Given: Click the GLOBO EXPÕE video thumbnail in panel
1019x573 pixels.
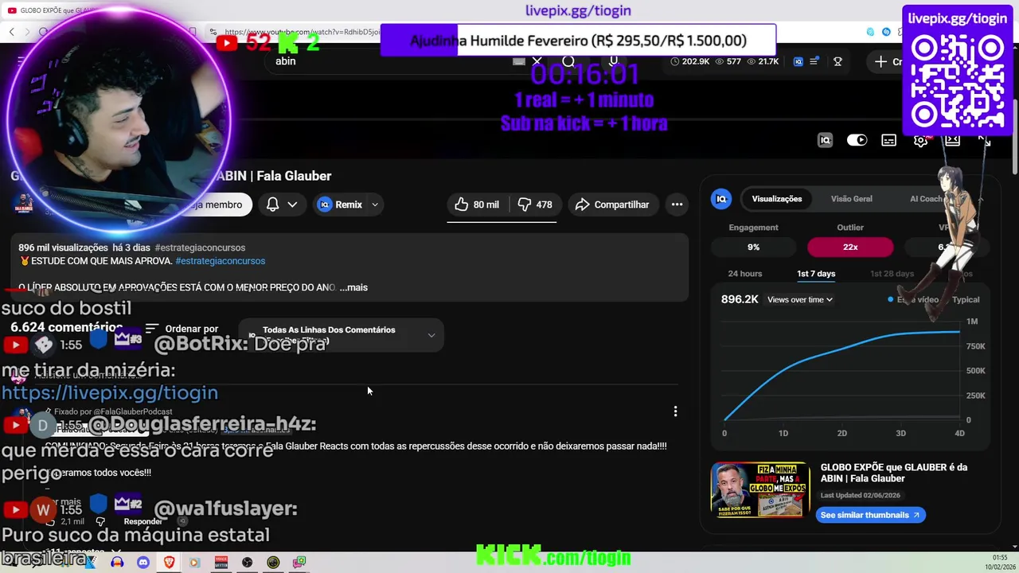Looking at the screenshot, I should coord(760,490).
